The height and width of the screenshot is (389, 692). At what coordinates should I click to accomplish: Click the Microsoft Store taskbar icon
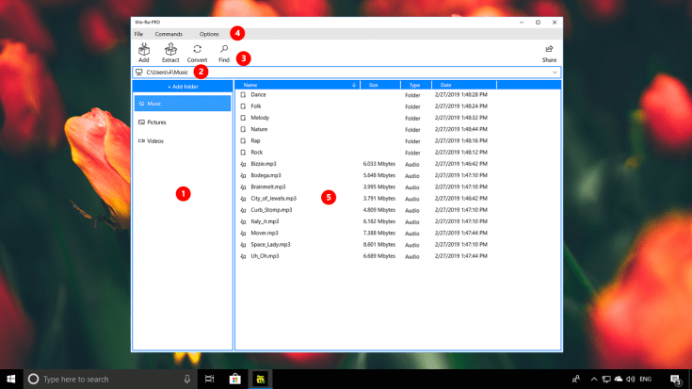coord(234,379)
